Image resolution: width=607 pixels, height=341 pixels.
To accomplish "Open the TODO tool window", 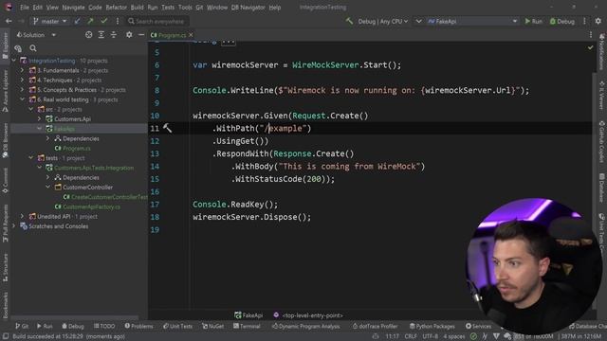I will click(x=104, y=326).
